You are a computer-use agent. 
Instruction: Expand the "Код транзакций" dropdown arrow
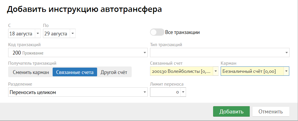[144, 53]
